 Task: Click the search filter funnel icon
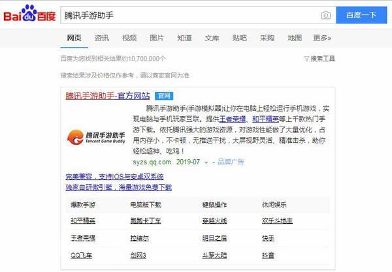(x=306, y=59)
